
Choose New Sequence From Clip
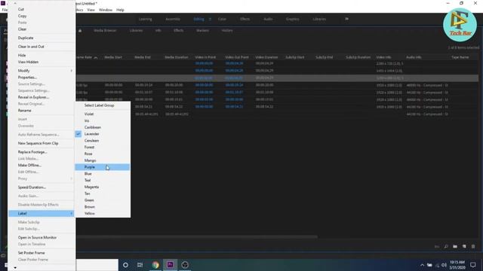[x=38, y=144]
